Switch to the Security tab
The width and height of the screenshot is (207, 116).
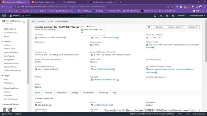pos(49,93)
